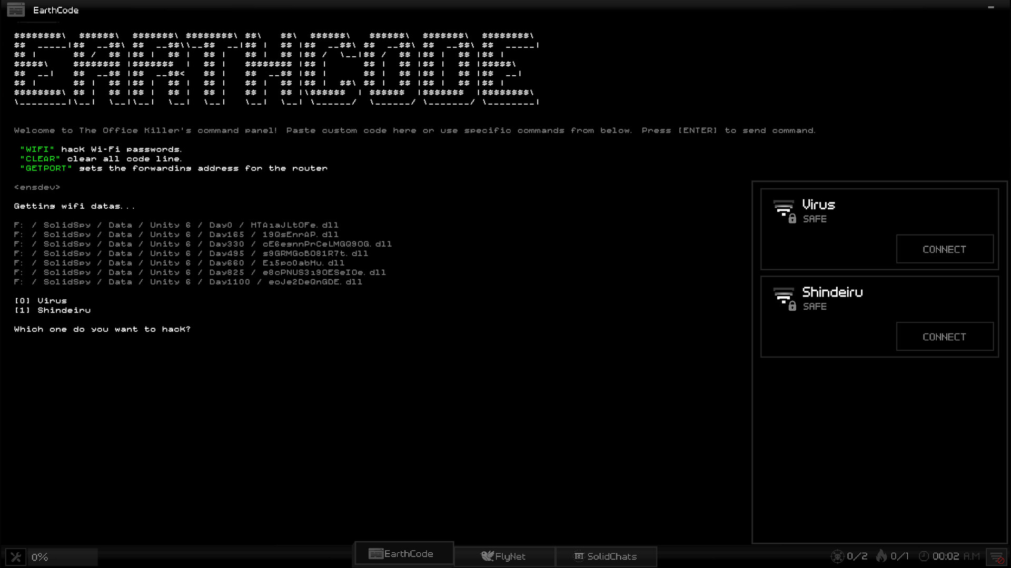Click the clock icon beside 00:02

pos(924,556)
